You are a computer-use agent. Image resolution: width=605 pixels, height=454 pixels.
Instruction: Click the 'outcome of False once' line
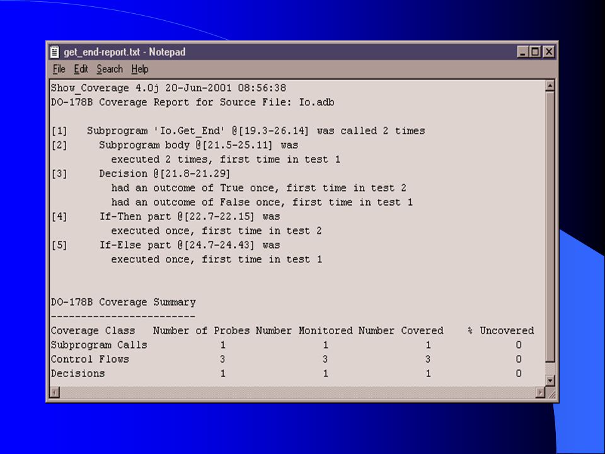coord(262,202)
